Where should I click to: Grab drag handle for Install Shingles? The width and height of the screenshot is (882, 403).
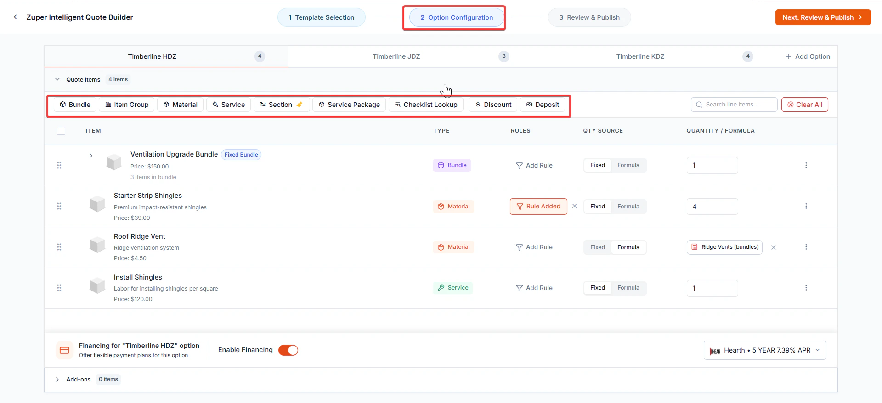[59, 288]
